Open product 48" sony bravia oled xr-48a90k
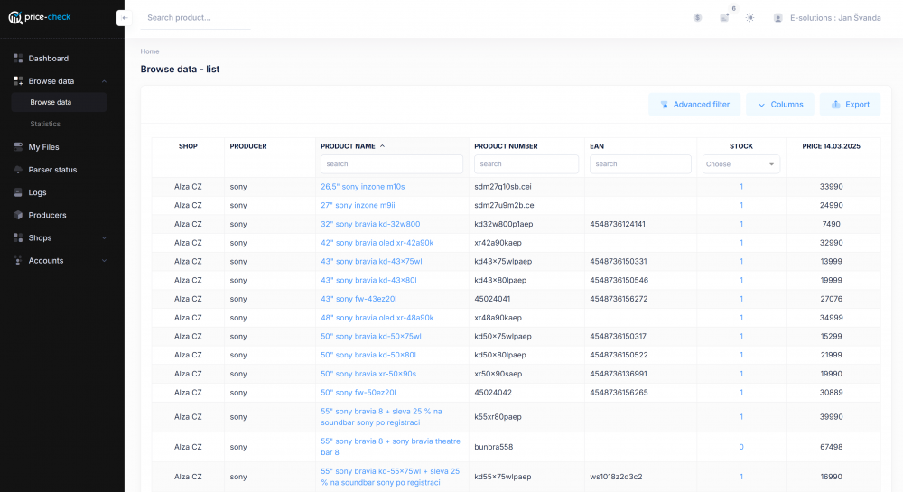This screenshot has height=492, width=903. coord(377,318)
